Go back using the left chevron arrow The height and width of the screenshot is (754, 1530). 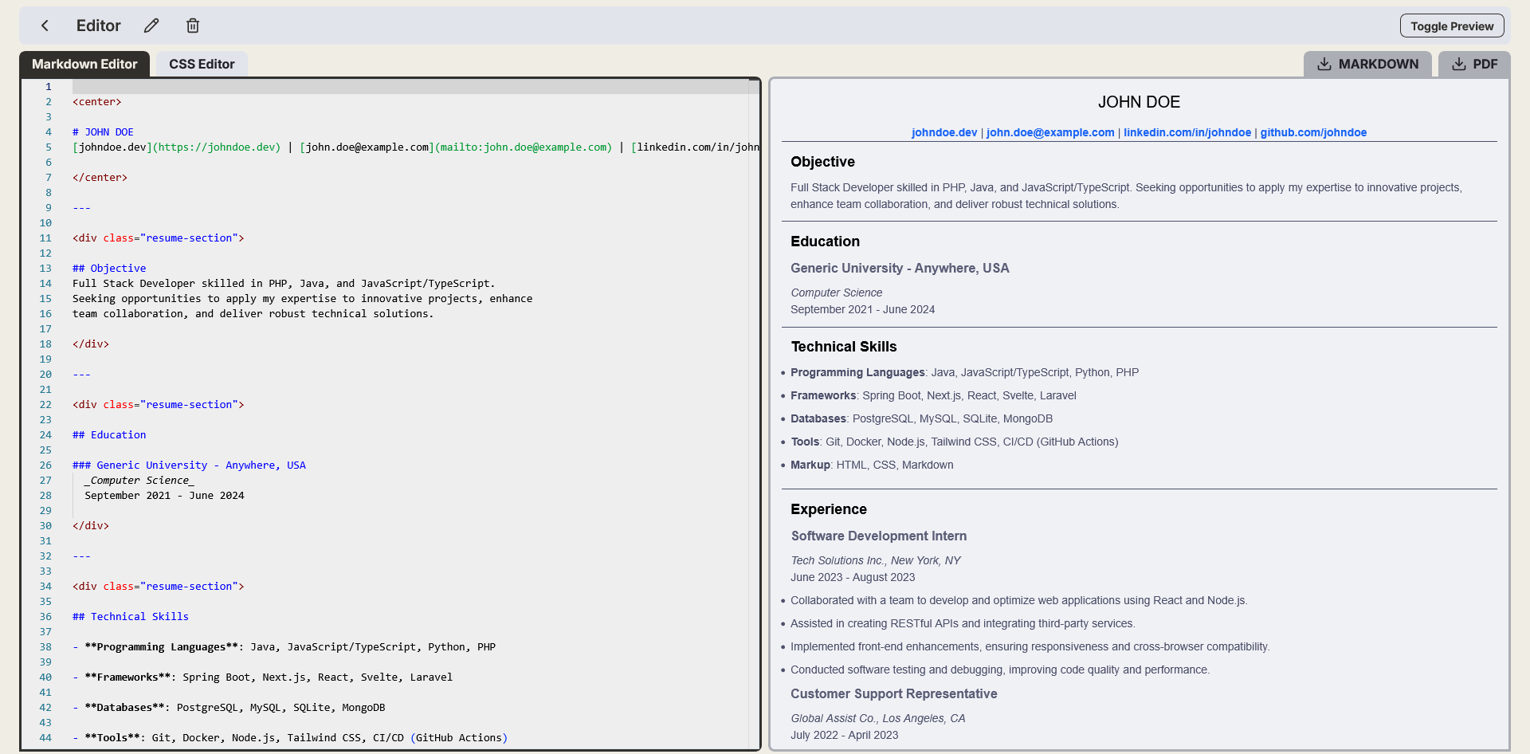pos(45,26)
